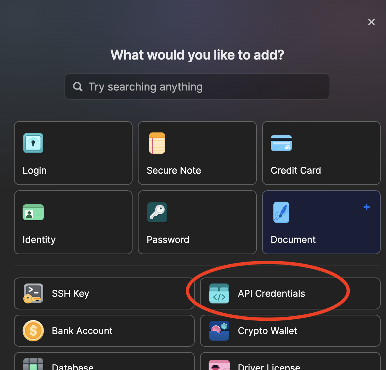The image size is (386, 370).
Task: Click the Identity card icon
Action: [x=33, y=212]
